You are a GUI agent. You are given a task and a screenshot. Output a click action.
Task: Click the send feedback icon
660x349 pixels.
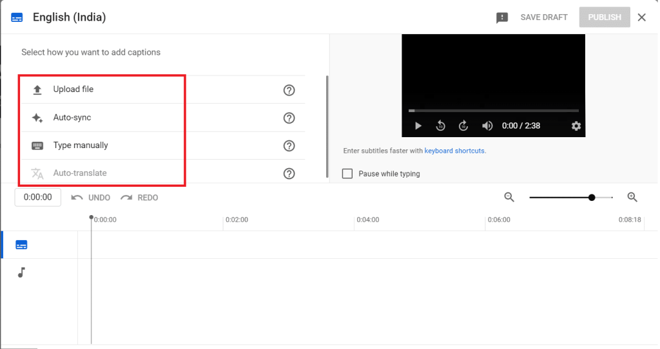502,18
